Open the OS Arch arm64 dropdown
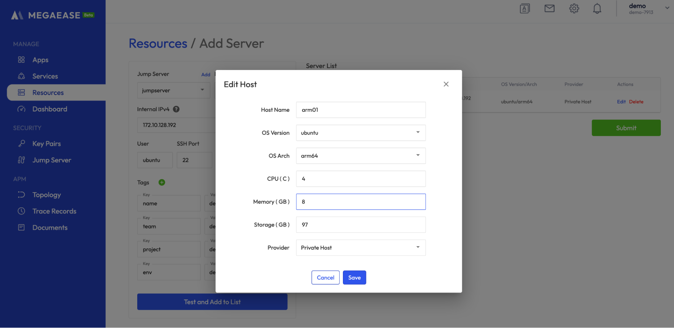 360,156
